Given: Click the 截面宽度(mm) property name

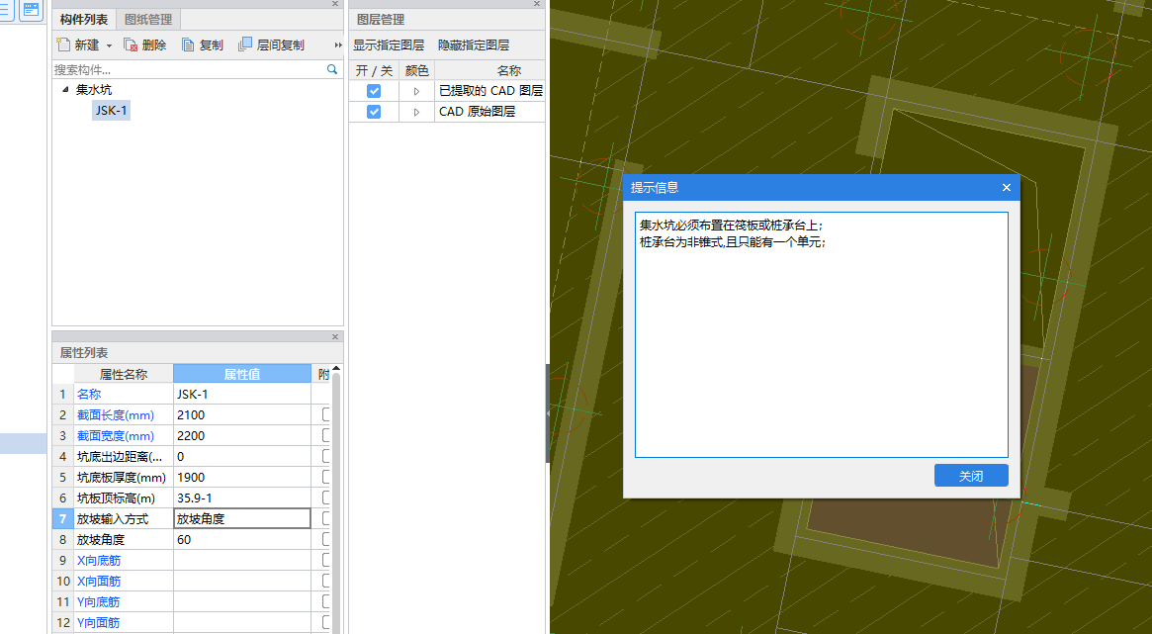Looking at the screenshot, I should coord(116,435).
